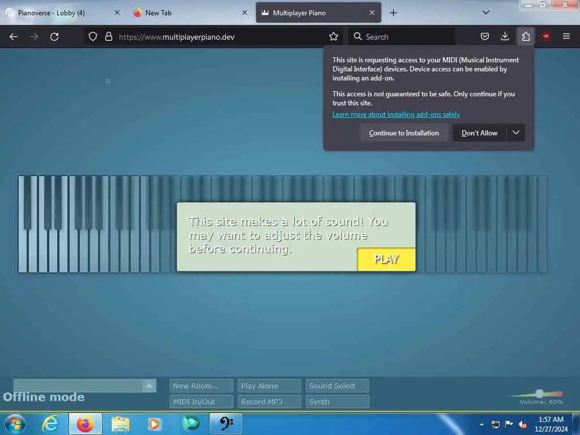Expand the room list dropdown arrow
Screen dimensions: 580x435
pyautogui.click(x=149, y=386)
